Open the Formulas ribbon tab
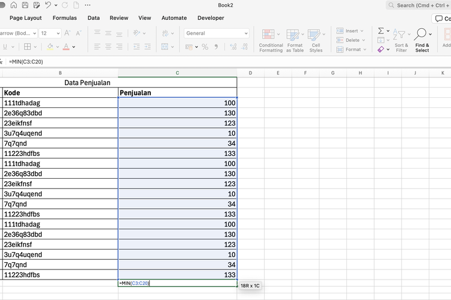 (x=64, y=18)
